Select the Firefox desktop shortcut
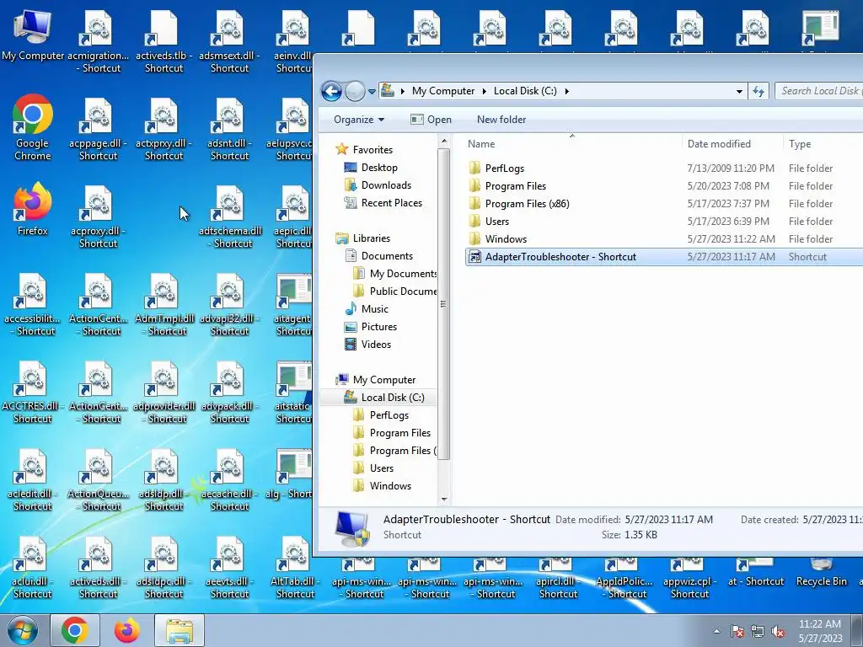 (x=33, y=209)
